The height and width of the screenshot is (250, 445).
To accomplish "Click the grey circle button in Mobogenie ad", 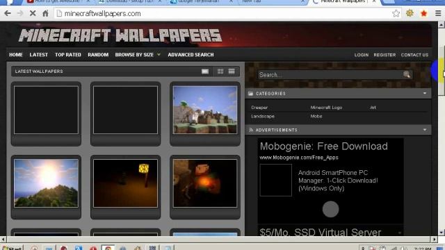I will 330,209.
